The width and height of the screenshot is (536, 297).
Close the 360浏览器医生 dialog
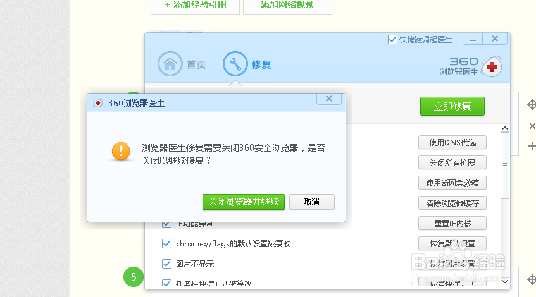[329, 99]
